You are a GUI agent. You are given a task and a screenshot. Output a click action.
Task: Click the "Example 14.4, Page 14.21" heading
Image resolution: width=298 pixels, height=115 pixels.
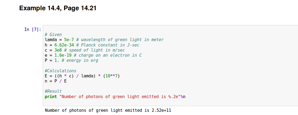coord(58,8)
